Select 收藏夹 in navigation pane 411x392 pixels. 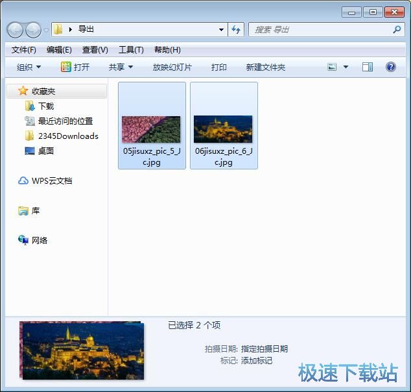pos(56,91)
